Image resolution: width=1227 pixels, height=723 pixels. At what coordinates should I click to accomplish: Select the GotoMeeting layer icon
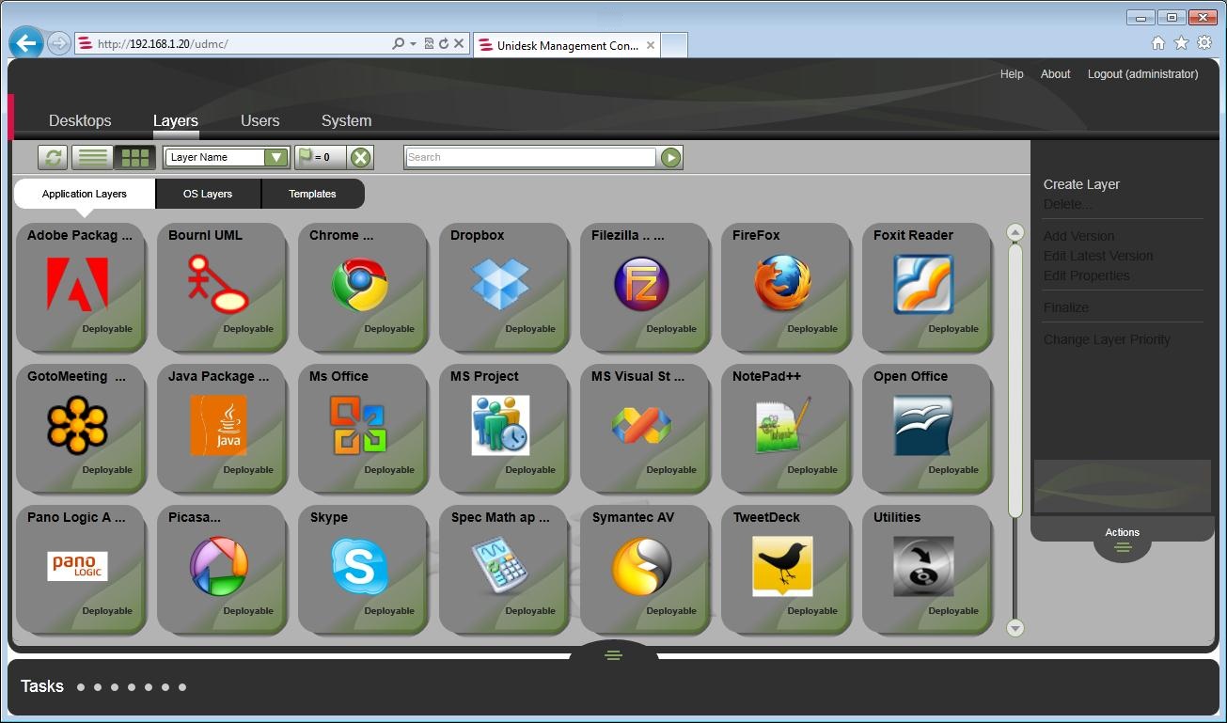point(77,425)
